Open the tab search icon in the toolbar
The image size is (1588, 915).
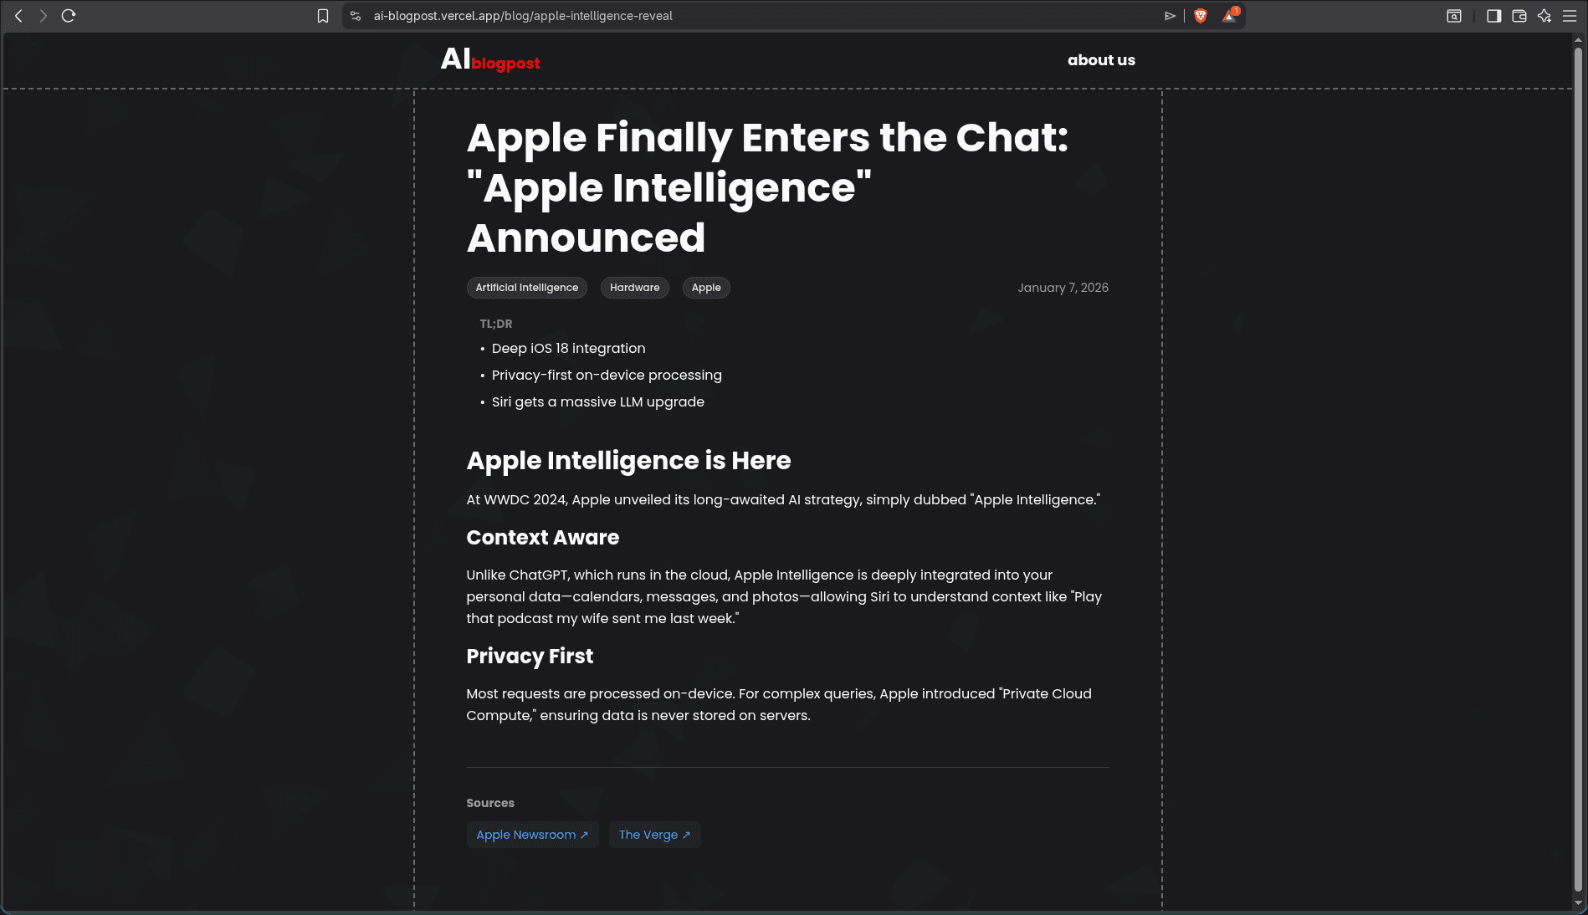pos(1454,16)
